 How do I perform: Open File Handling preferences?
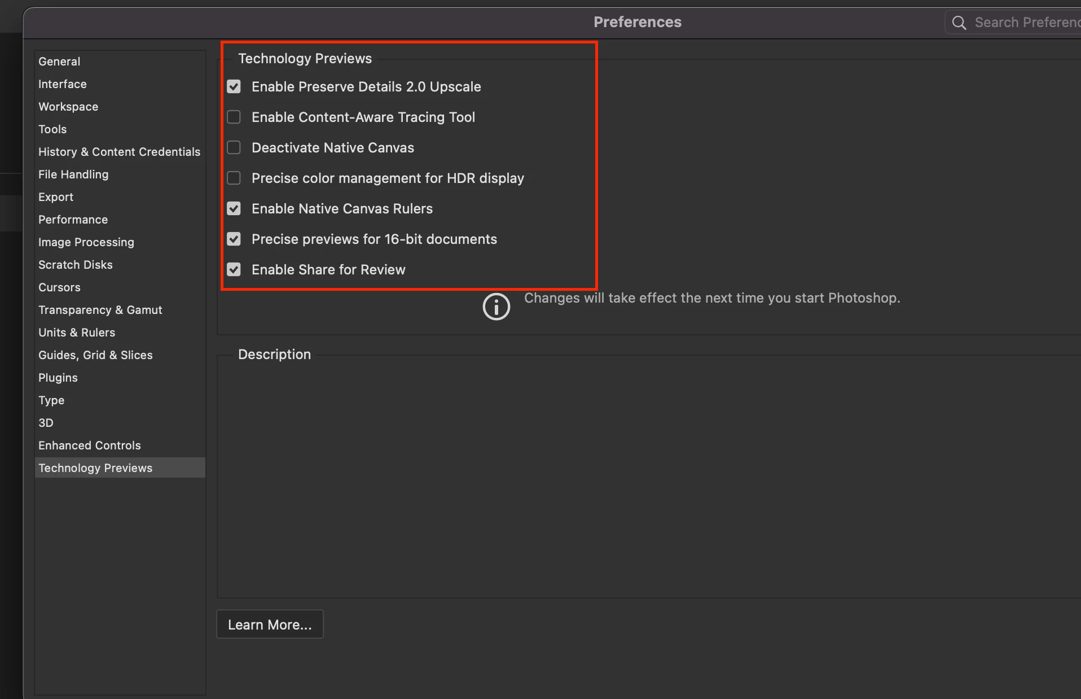(x=120, y=174)
